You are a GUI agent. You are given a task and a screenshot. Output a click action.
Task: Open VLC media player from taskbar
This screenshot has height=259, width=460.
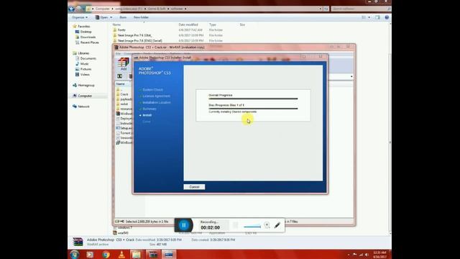(121, 255)
